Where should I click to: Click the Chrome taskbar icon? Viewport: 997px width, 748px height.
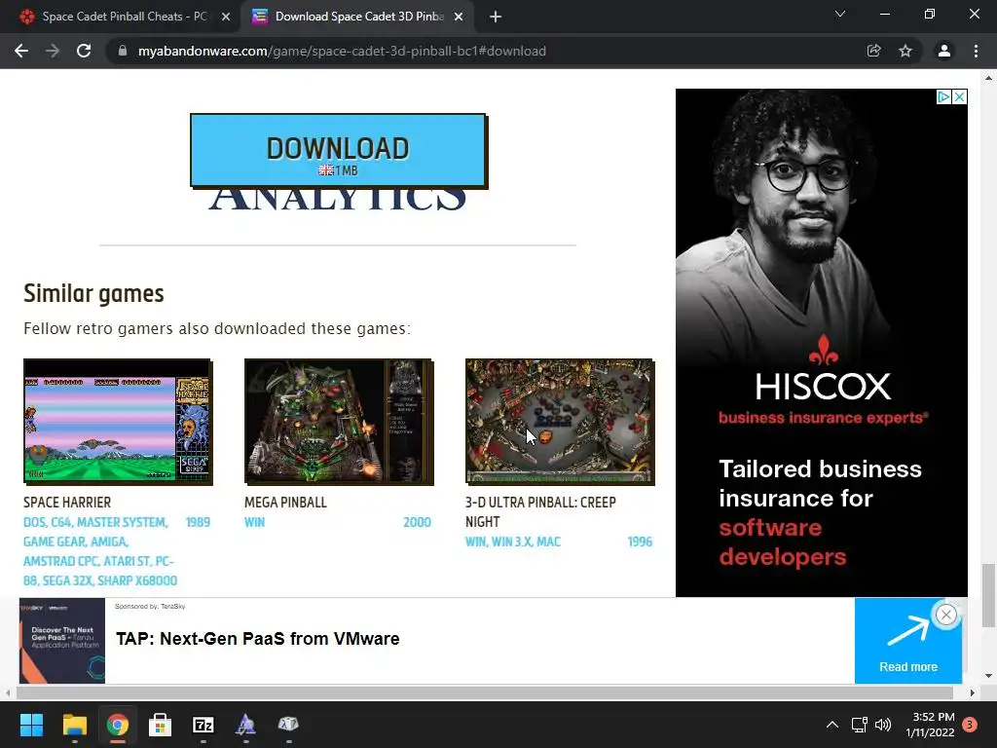118,725
